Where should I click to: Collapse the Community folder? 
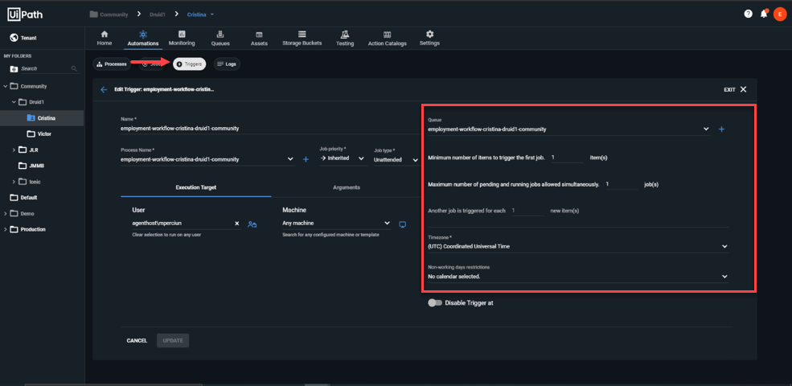click(6, 86)
